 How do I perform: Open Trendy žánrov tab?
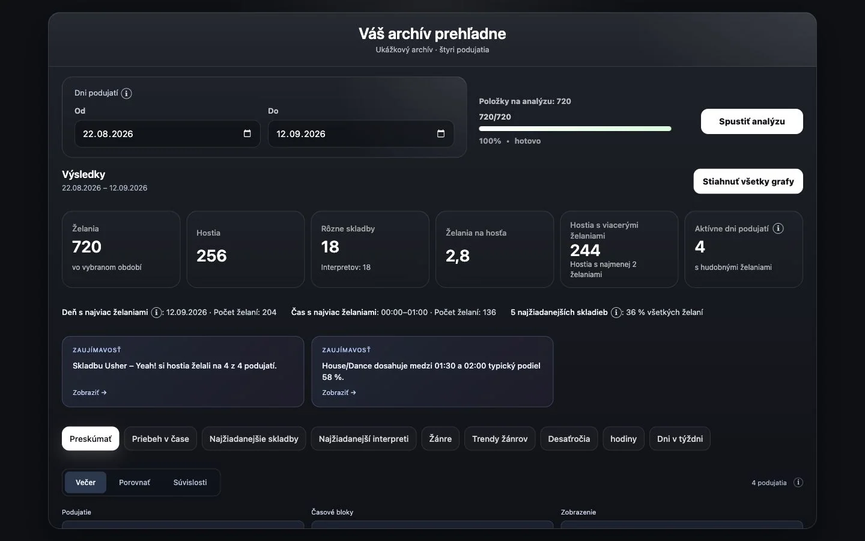click(500, 439)
